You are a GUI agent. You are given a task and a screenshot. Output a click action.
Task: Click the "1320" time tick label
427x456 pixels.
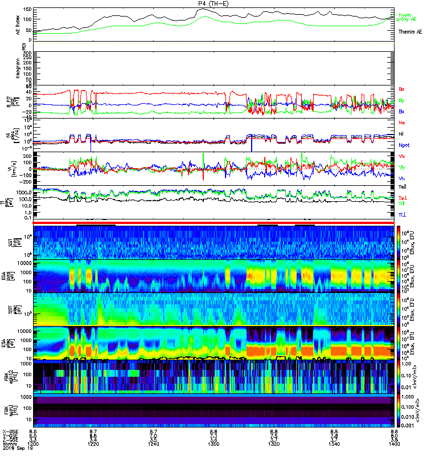tap(274, 444)
